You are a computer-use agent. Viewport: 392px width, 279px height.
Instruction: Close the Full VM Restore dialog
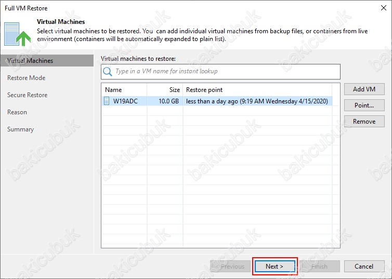click(384, 8)
